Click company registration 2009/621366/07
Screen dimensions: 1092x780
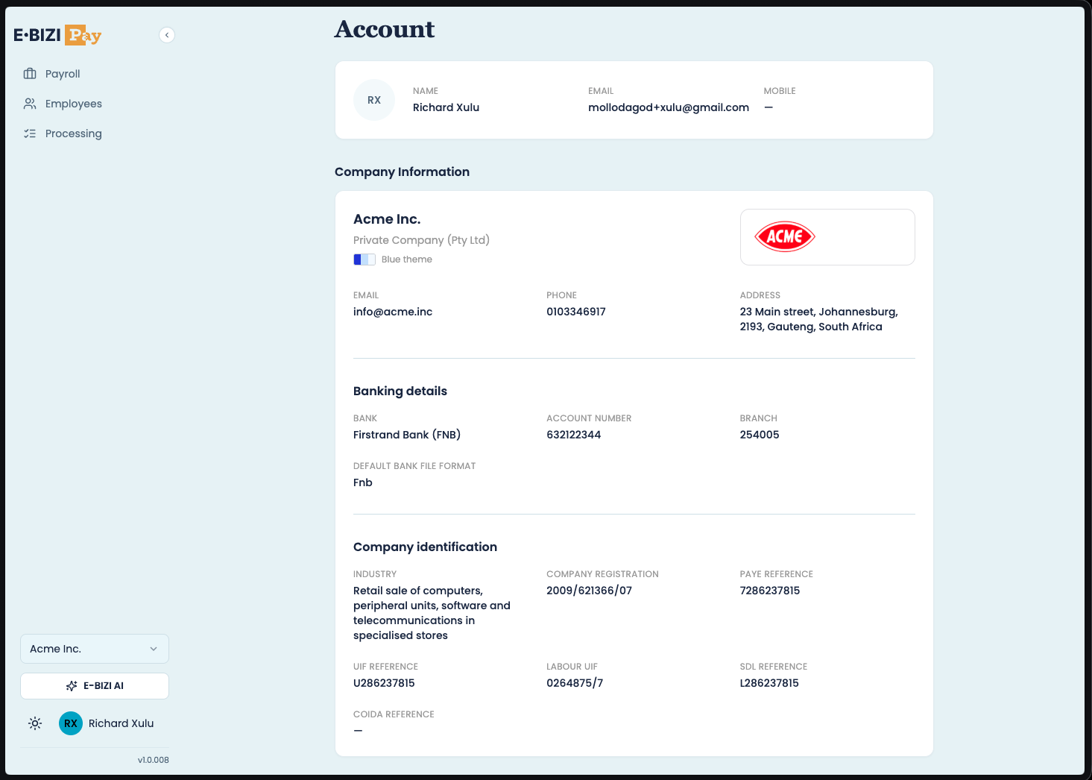tap(589, 591)
